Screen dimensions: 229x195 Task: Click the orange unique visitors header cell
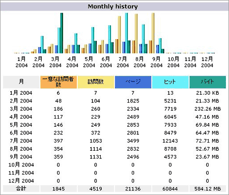pyautogui.click(x=59, y=82)
